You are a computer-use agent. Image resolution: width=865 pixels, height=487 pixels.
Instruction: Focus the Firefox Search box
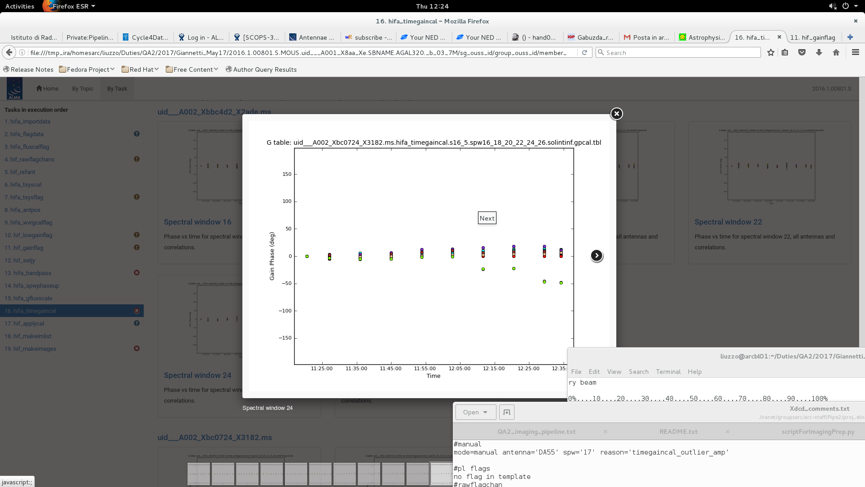coord(678,53)
